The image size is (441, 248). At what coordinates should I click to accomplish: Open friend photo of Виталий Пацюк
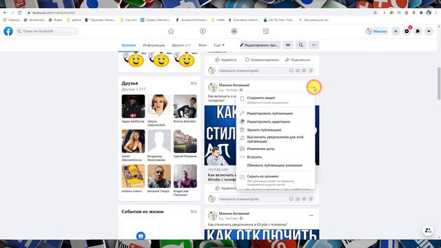[159, 176]
